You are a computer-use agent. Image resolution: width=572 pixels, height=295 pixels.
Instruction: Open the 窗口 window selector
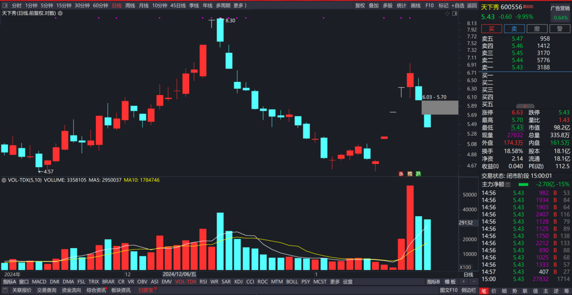(24, 281)
